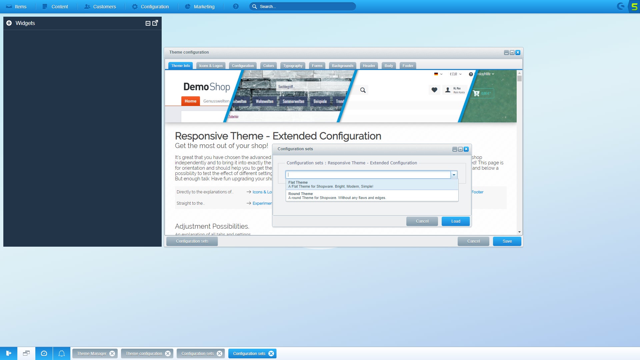Switch to the Typography tab

click(x=293, y=66)
